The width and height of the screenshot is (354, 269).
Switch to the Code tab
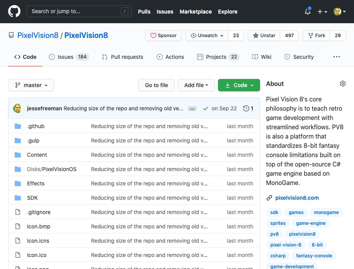(x=25, y=57)
